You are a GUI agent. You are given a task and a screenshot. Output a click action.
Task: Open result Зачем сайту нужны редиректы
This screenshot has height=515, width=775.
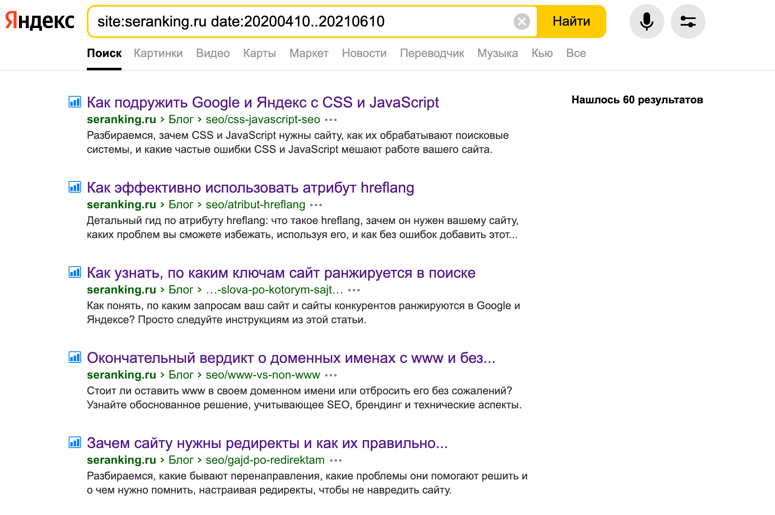click(267, 443)
